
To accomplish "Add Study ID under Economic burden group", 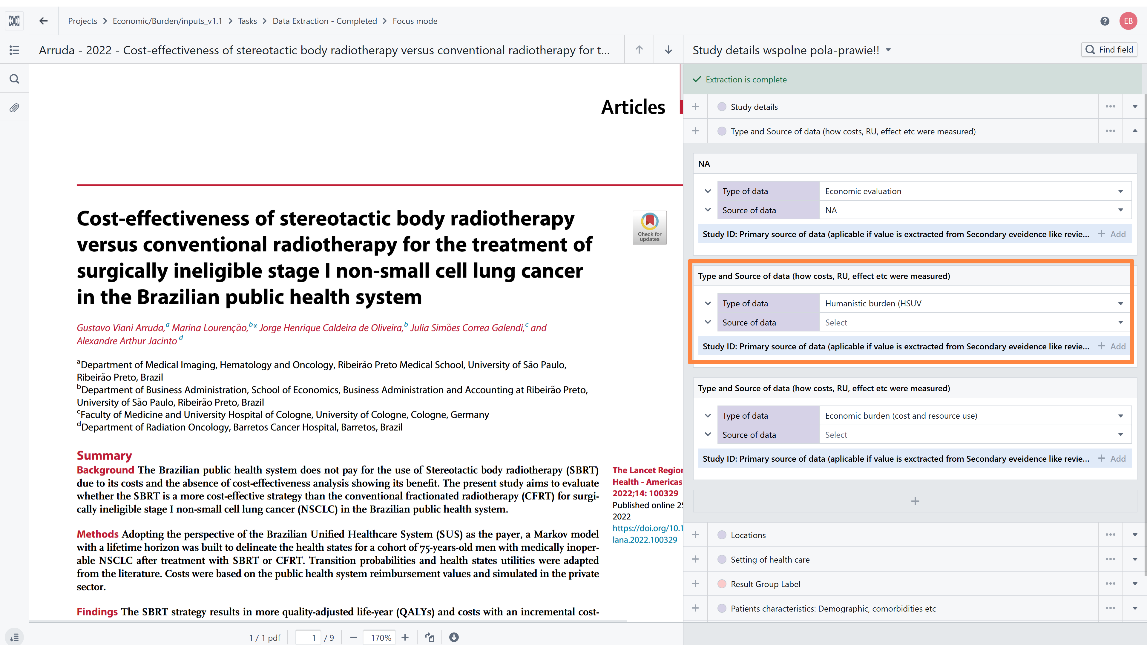I will pyautogui.click(x=1112, y=458).
